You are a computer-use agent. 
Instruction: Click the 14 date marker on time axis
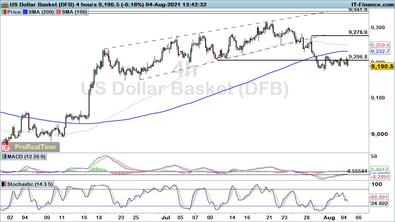(232, 218)
